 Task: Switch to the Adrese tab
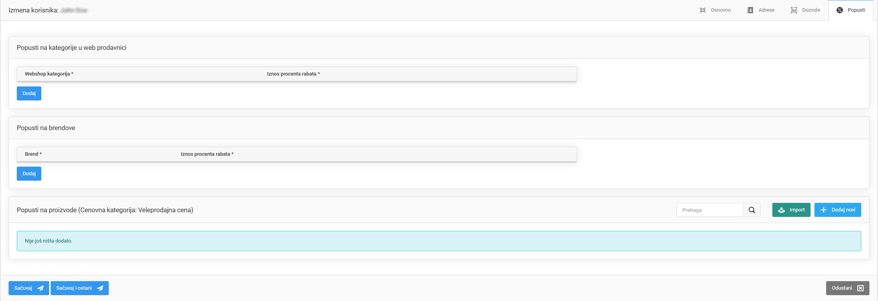tap(761, 10)
